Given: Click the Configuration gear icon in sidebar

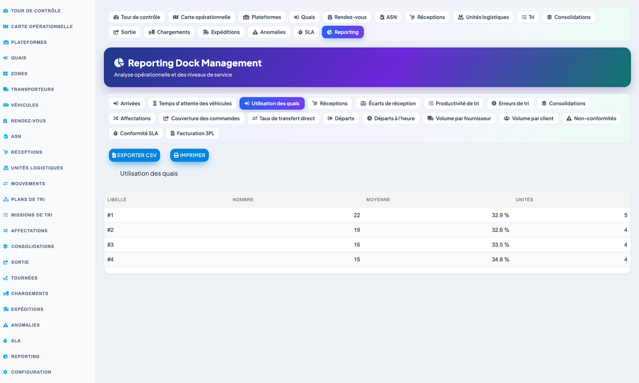Looking at the screenshot, I should [5, 372].
